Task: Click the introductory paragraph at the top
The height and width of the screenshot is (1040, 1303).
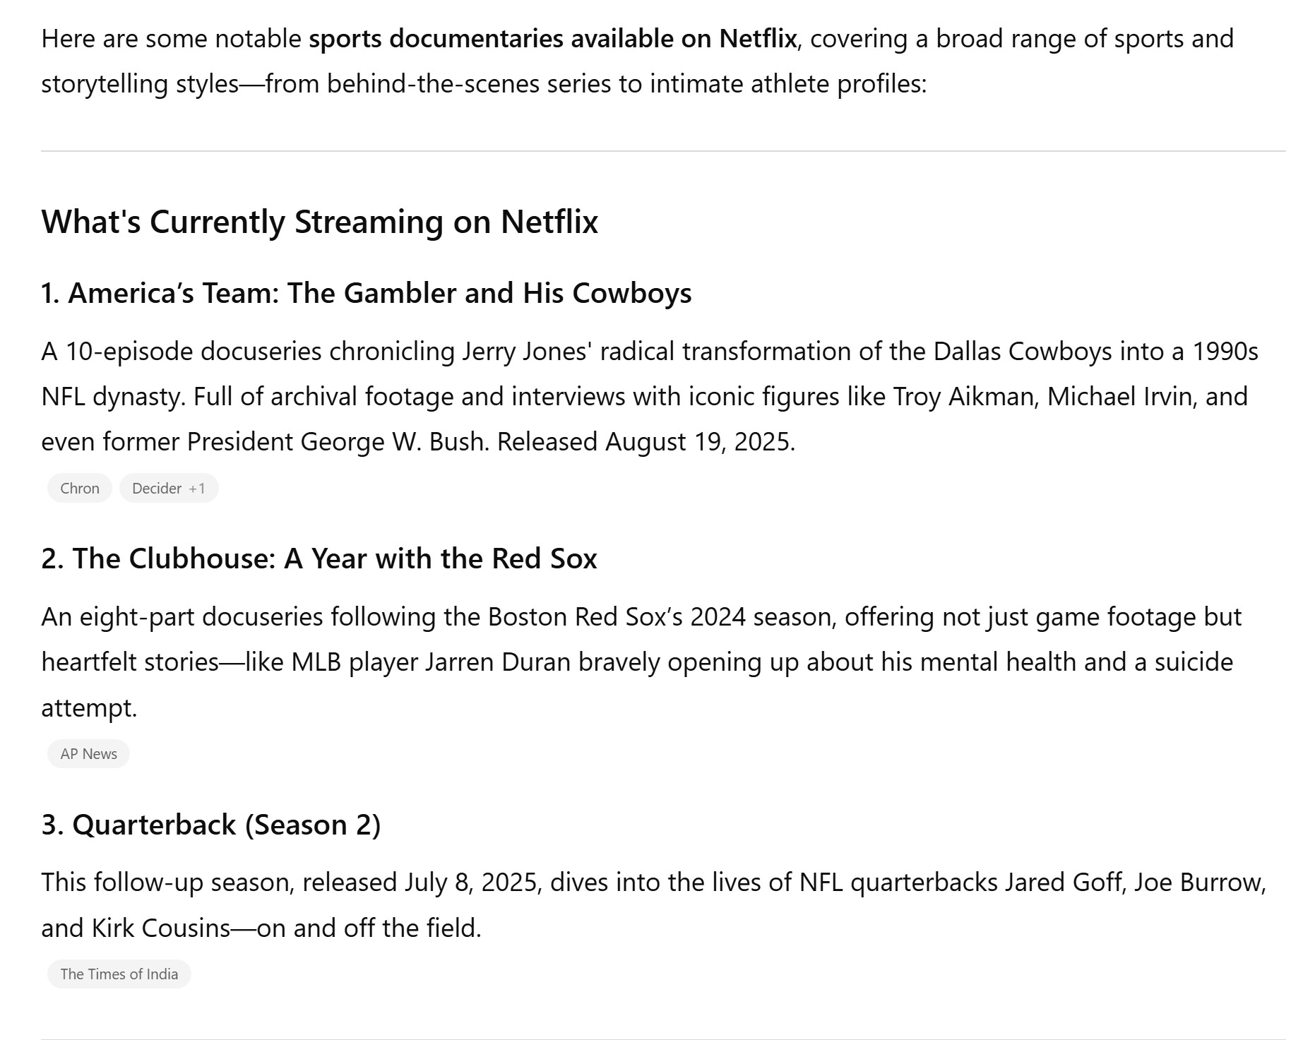Action: [x=637, y=61]
